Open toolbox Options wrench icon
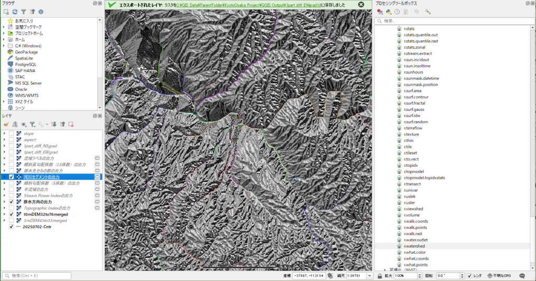Image resolution: width=536 pixels, height=281 pixels. [428, 11]
